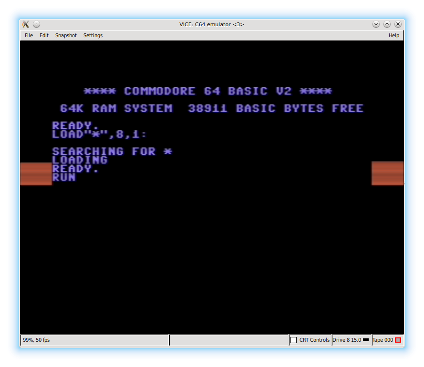This screenshot has height=367, width=424.
Task: Open the File menu
Action: (x=29, y=35)
